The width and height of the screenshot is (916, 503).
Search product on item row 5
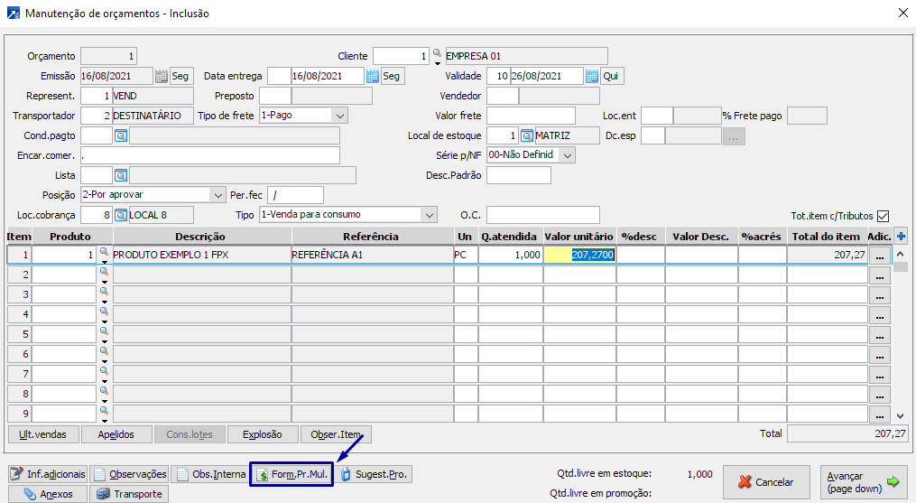pyautogui.click(x=104, y=331)
